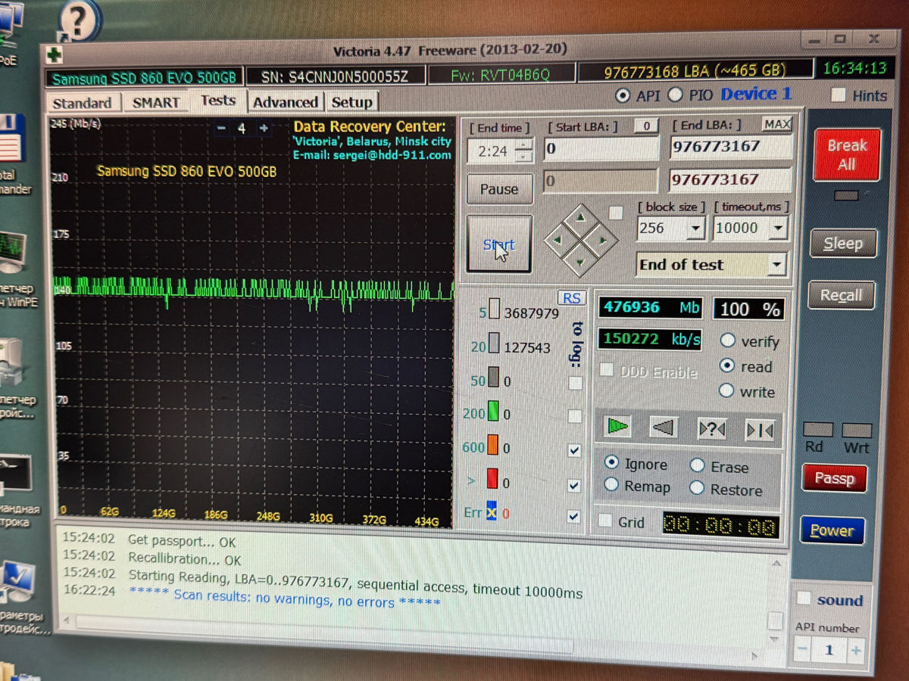The height and width of the screenshot is (681, 909).
Task: Click the butterfly scan mode icon
Action: [759, 431]
